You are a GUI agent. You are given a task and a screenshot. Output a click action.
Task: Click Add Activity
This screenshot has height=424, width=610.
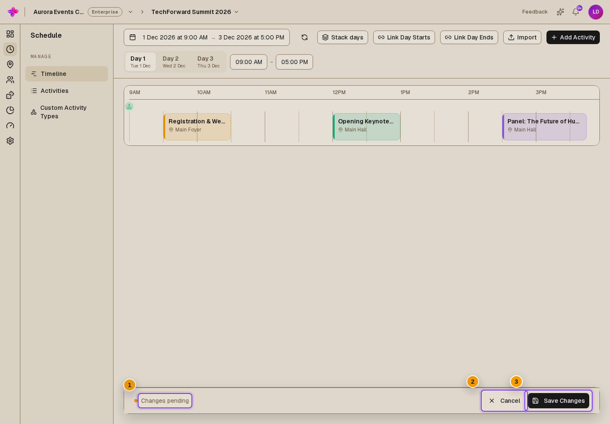pos(573,37)
